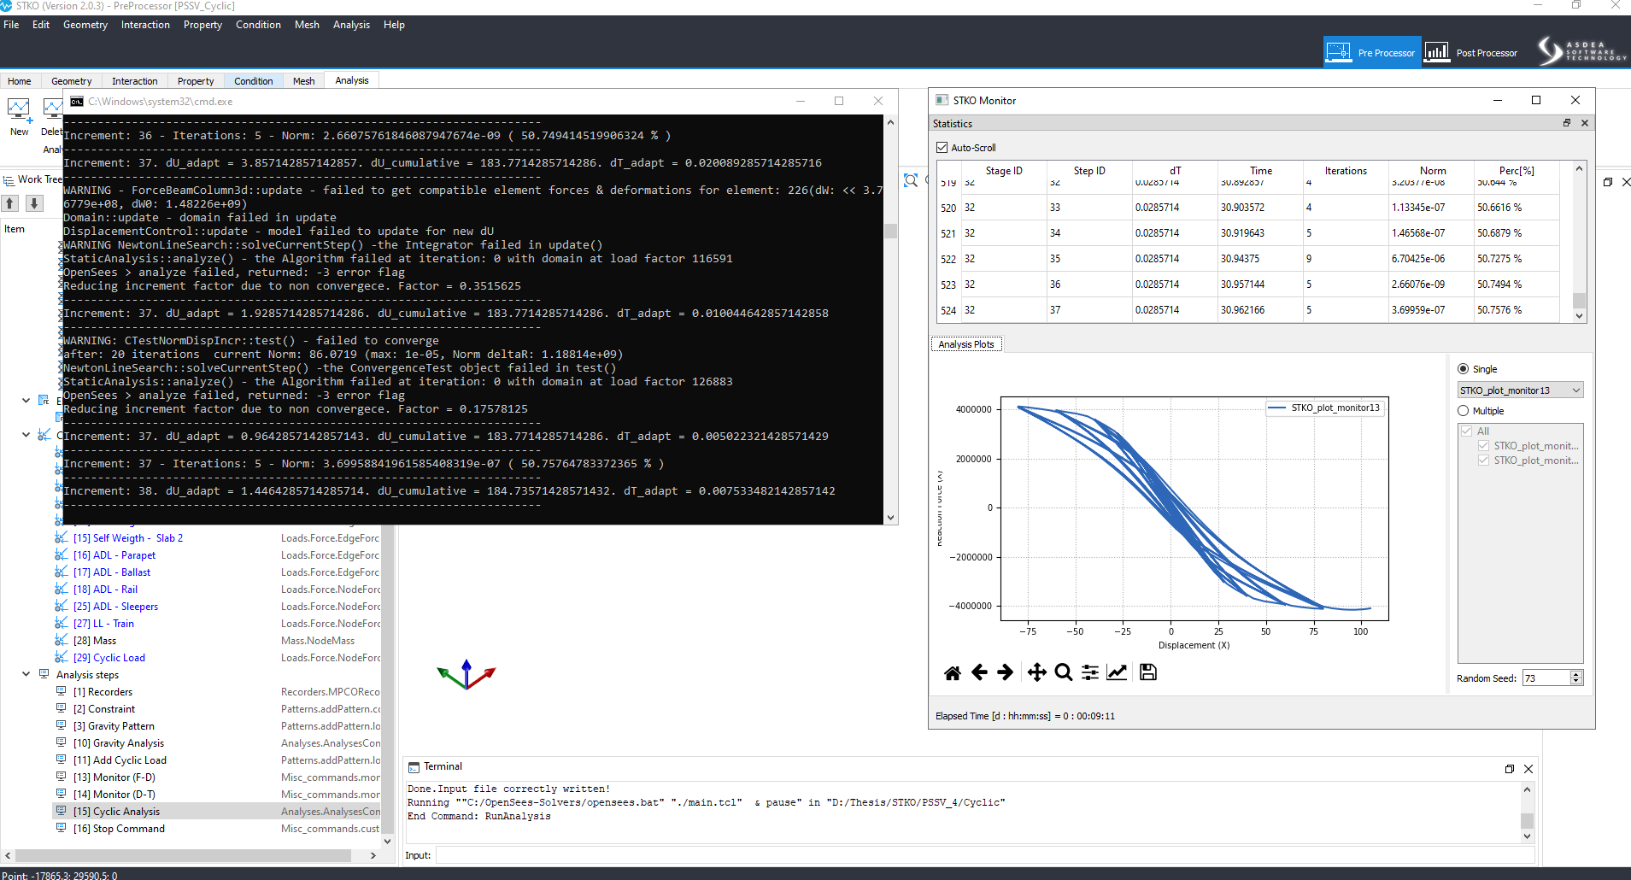Open plot subplot configuration sliders icon
Viewport: 1631px width, 880px height.
(x=1090, y=672)
